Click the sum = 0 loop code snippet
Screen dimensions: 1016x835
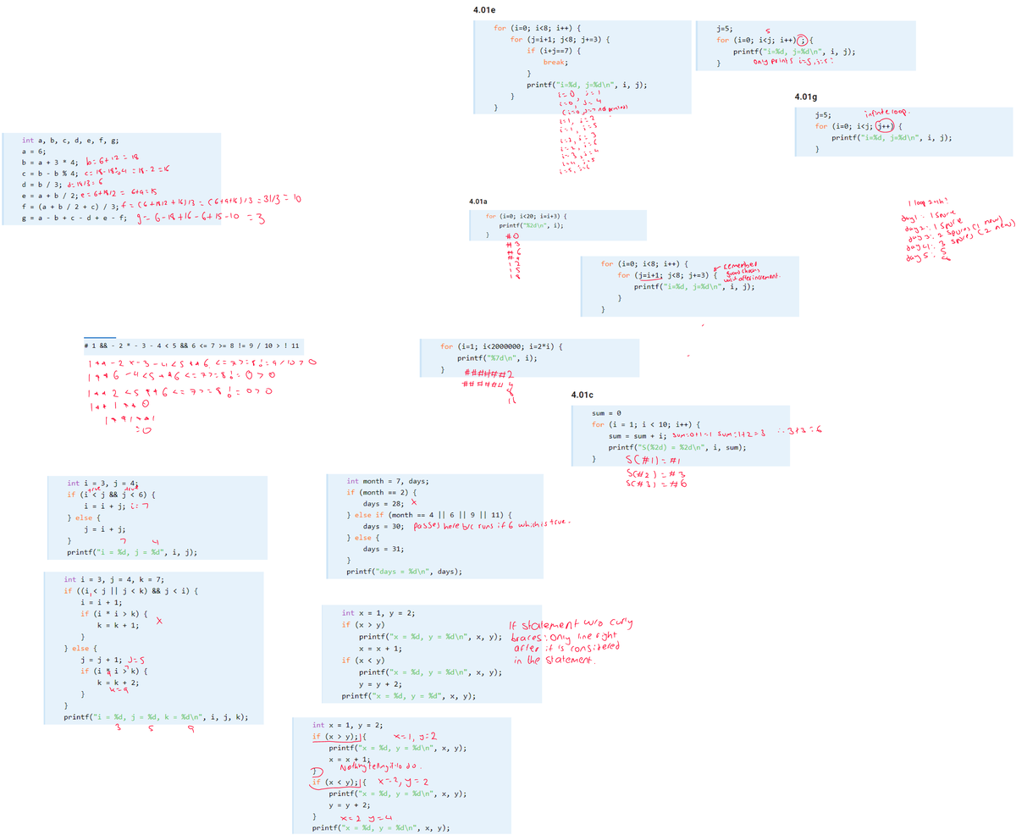681,434
